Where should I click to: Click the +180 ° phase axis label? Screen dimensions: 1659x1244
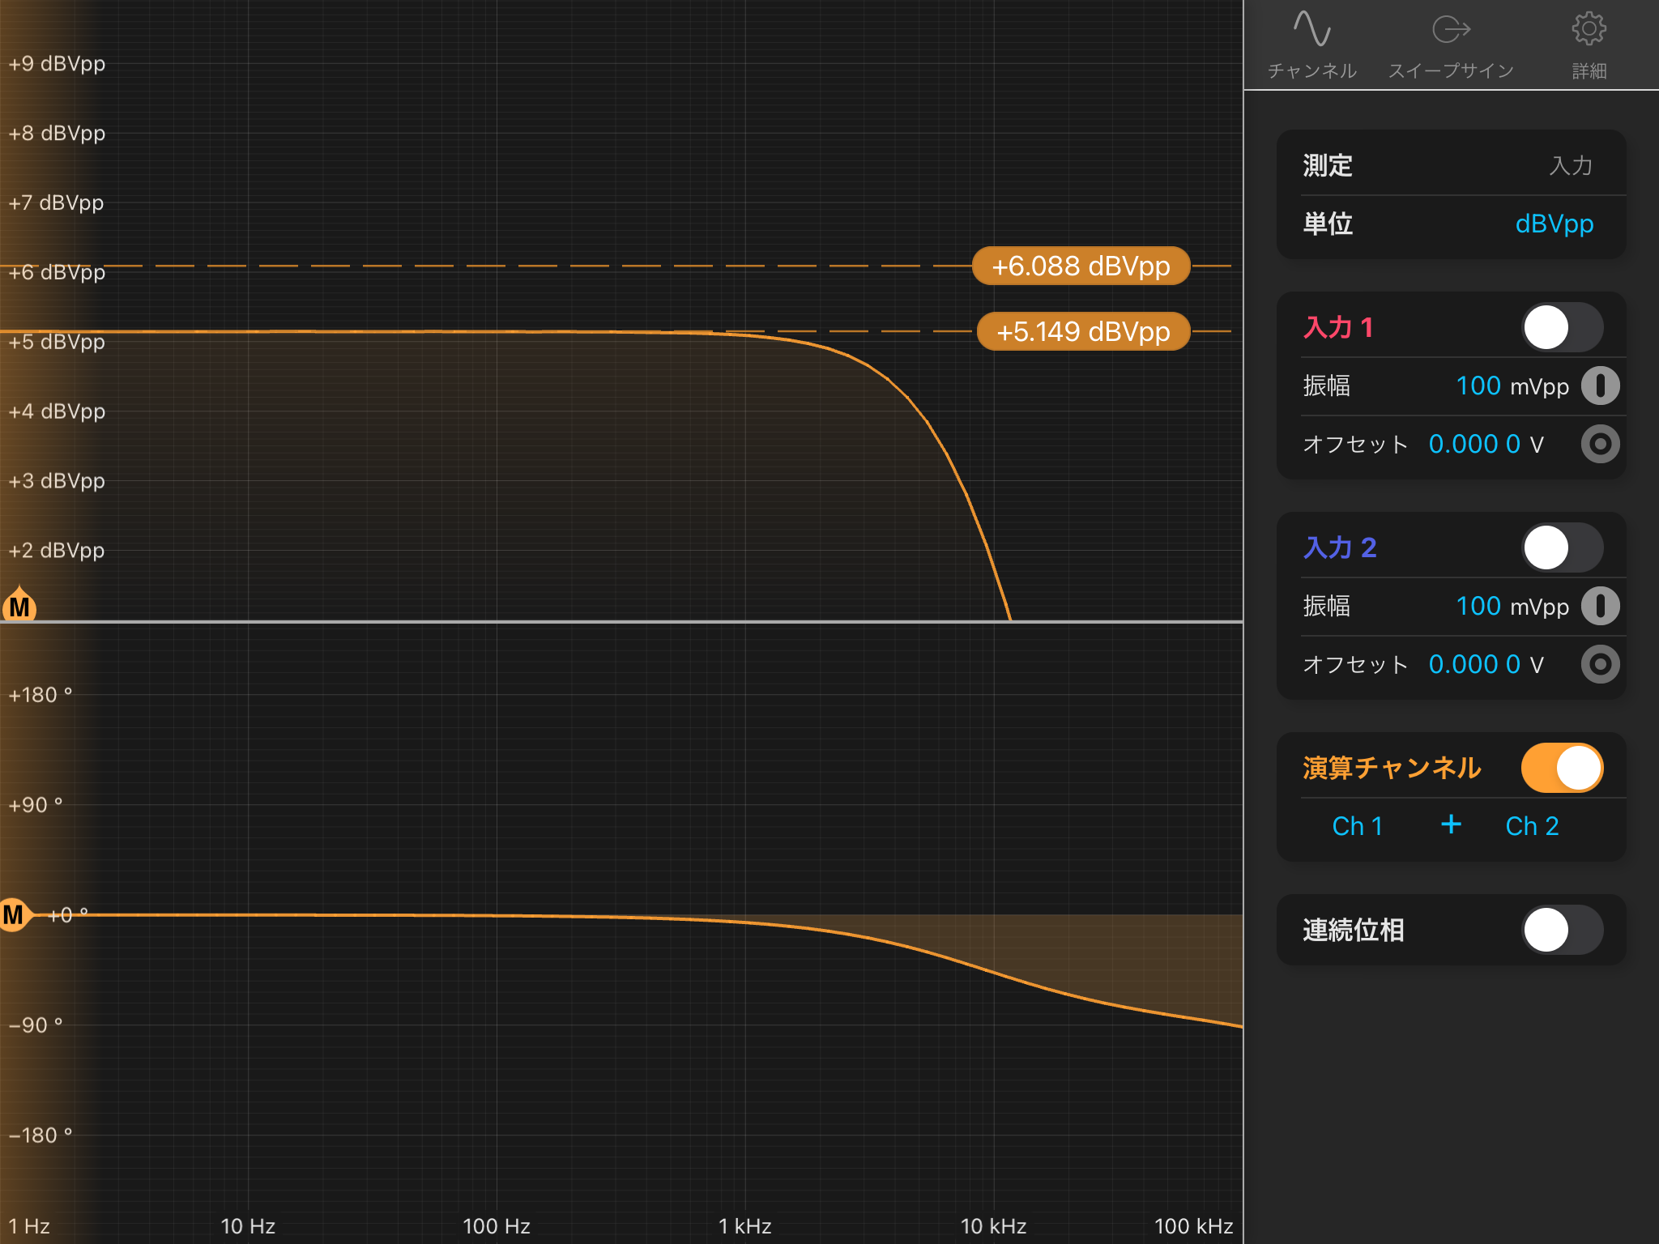(x=40, y=695)
